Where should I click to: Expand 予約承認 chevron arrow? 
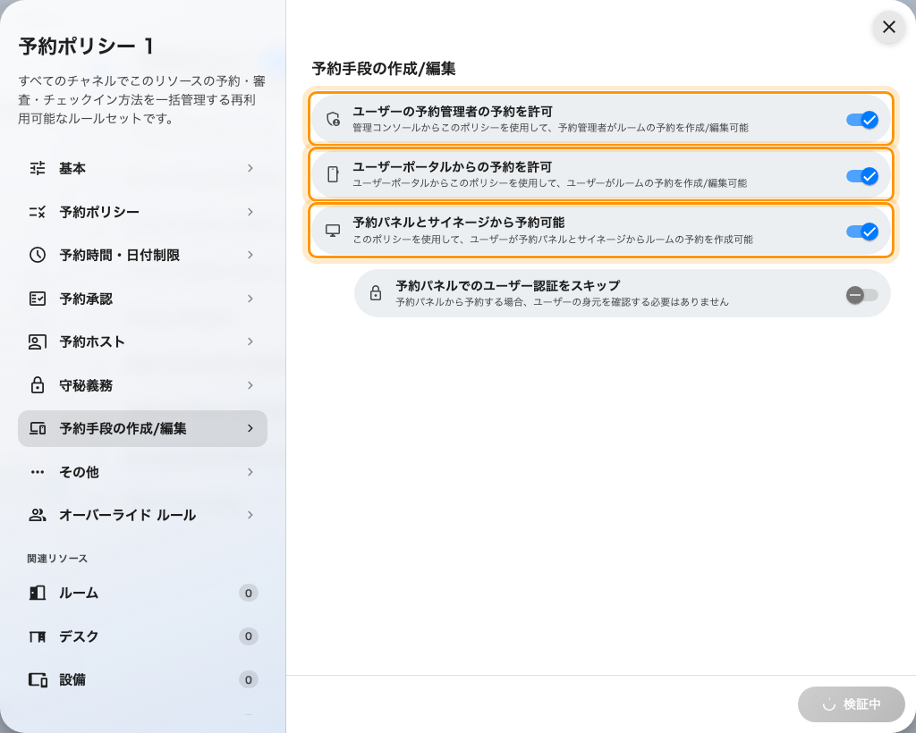click(x=250, y=299)
